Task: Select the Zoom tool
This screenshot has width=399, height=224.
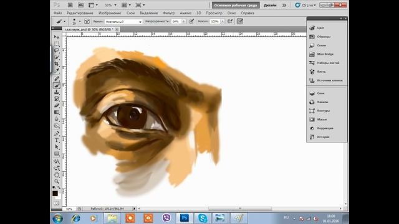Action: pos(57,181)
